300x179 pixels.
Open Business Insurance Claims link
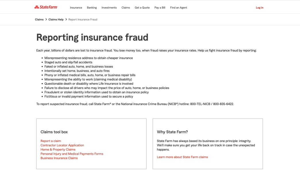(59, 158)
